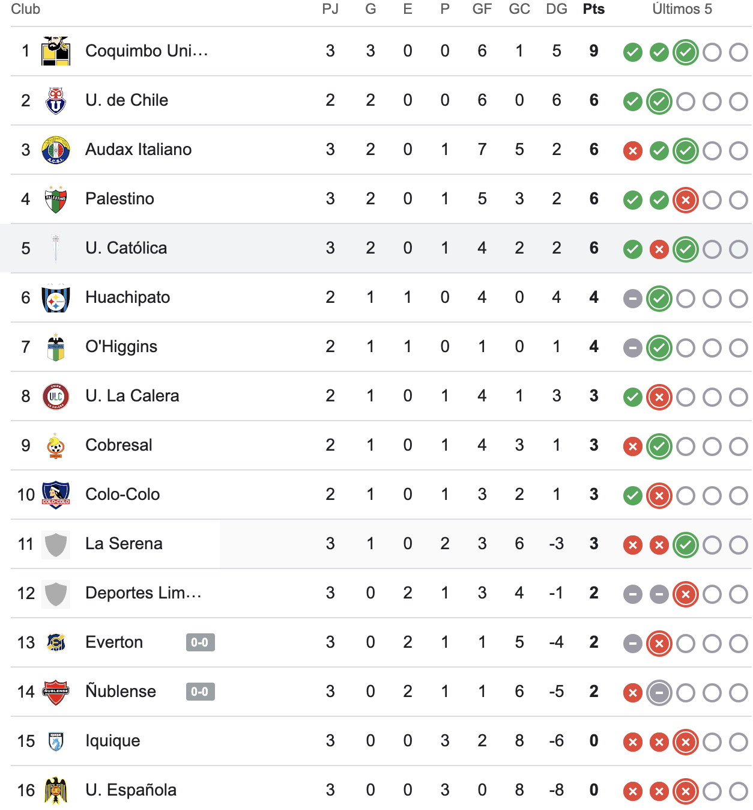Select the U. de Chile team badge
Image resolution: width=753 pixels, height=810 pixels.
[x=55, y=100]
